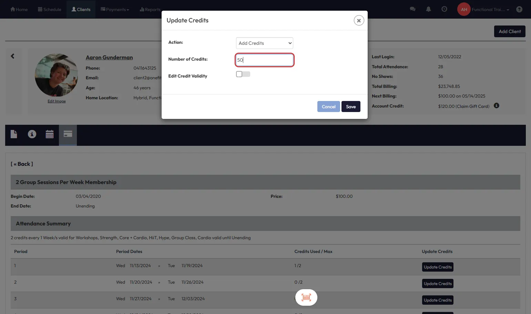Go to the Schedule menu item
This screenshot has width=531, height=314.
50,9
